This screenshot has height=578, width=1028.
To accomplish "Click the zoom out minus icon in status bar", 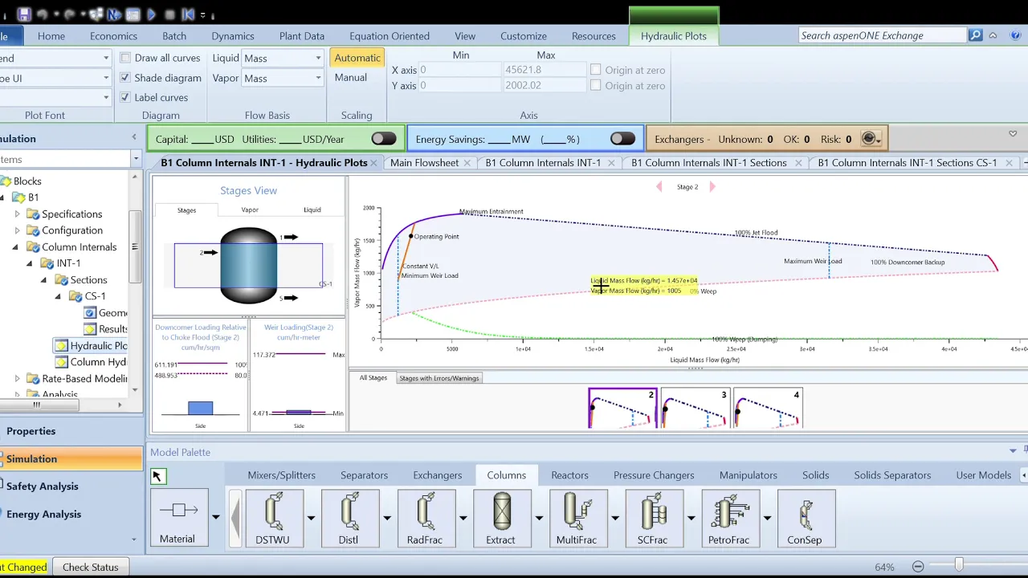I will click(x=918, y=567).
